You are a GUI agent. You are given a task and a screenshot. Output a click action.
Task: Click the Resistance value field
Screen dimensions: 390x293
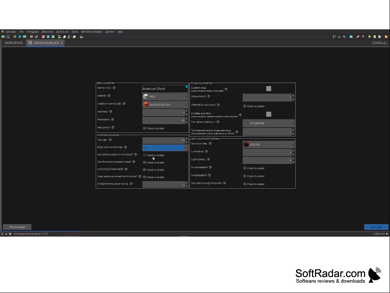pyautogui.click(x=164, y=120)
